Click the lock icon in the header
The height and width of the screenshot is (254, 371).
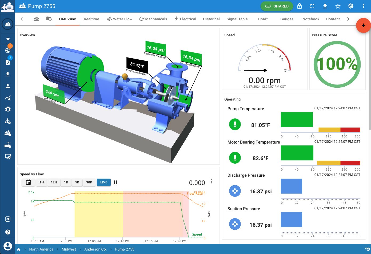tap(299, 6)
